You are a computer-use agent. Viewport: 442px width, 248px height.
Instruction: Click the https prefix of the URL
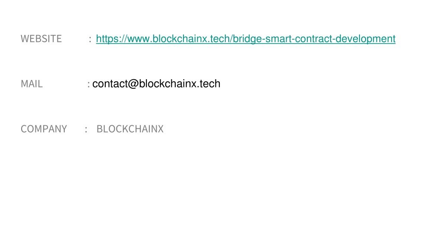point(107,39)
